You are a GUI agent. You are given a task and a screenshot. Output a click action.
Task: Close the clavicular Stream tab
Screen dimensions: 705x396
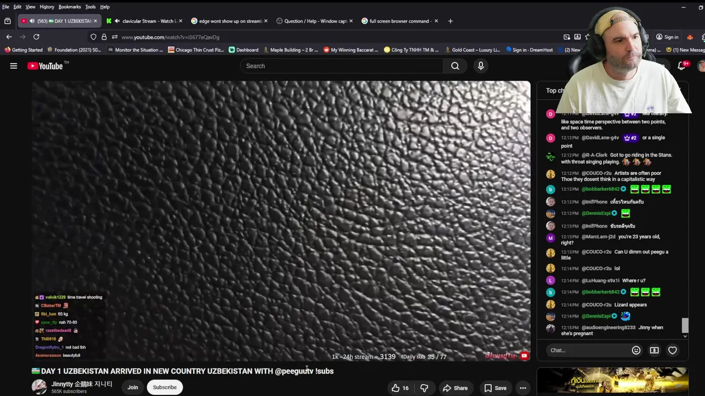(x=181, y=21)
